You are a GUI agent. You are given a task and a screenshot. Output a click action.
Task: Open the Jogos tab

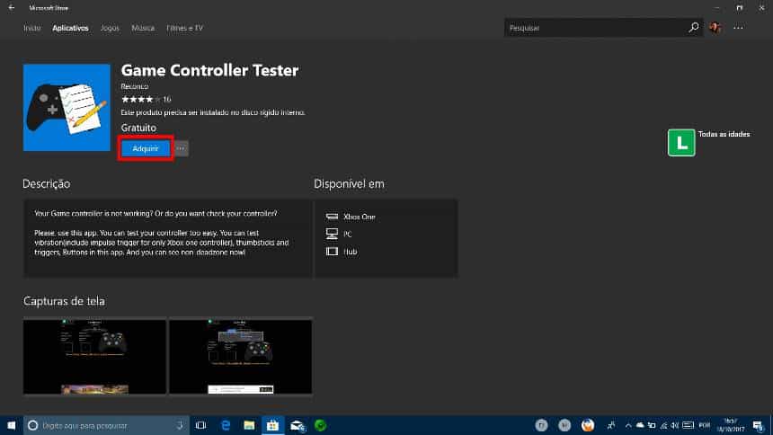point(110,28)
